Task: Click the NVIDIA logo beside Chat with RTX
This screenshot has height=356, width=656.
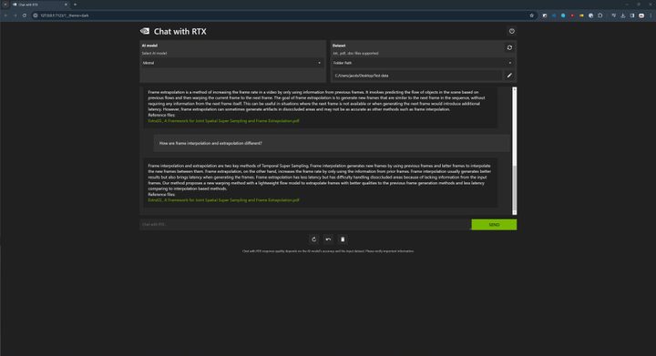Action: pyautogui.click(x=145, y=31)
